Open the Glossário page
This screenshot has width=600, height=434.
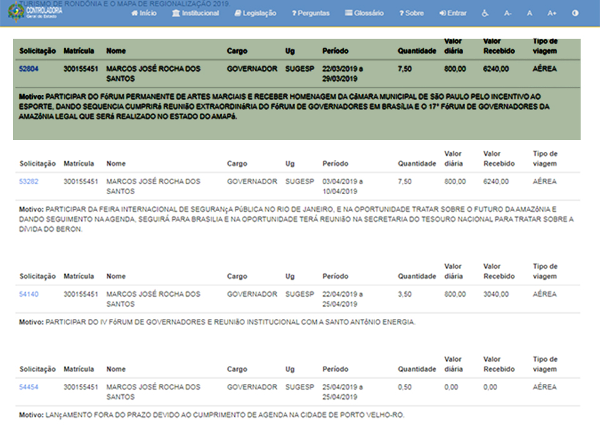[x=364, y=13]
